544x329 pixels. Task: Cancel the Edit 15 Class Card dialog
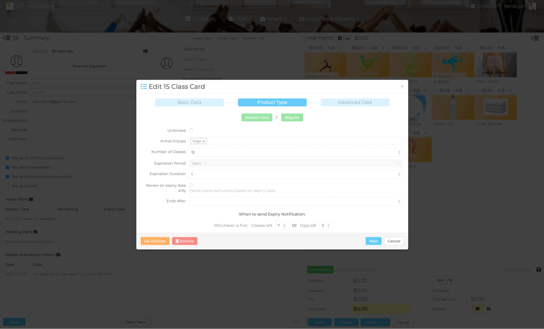click(x=394, y=241)
